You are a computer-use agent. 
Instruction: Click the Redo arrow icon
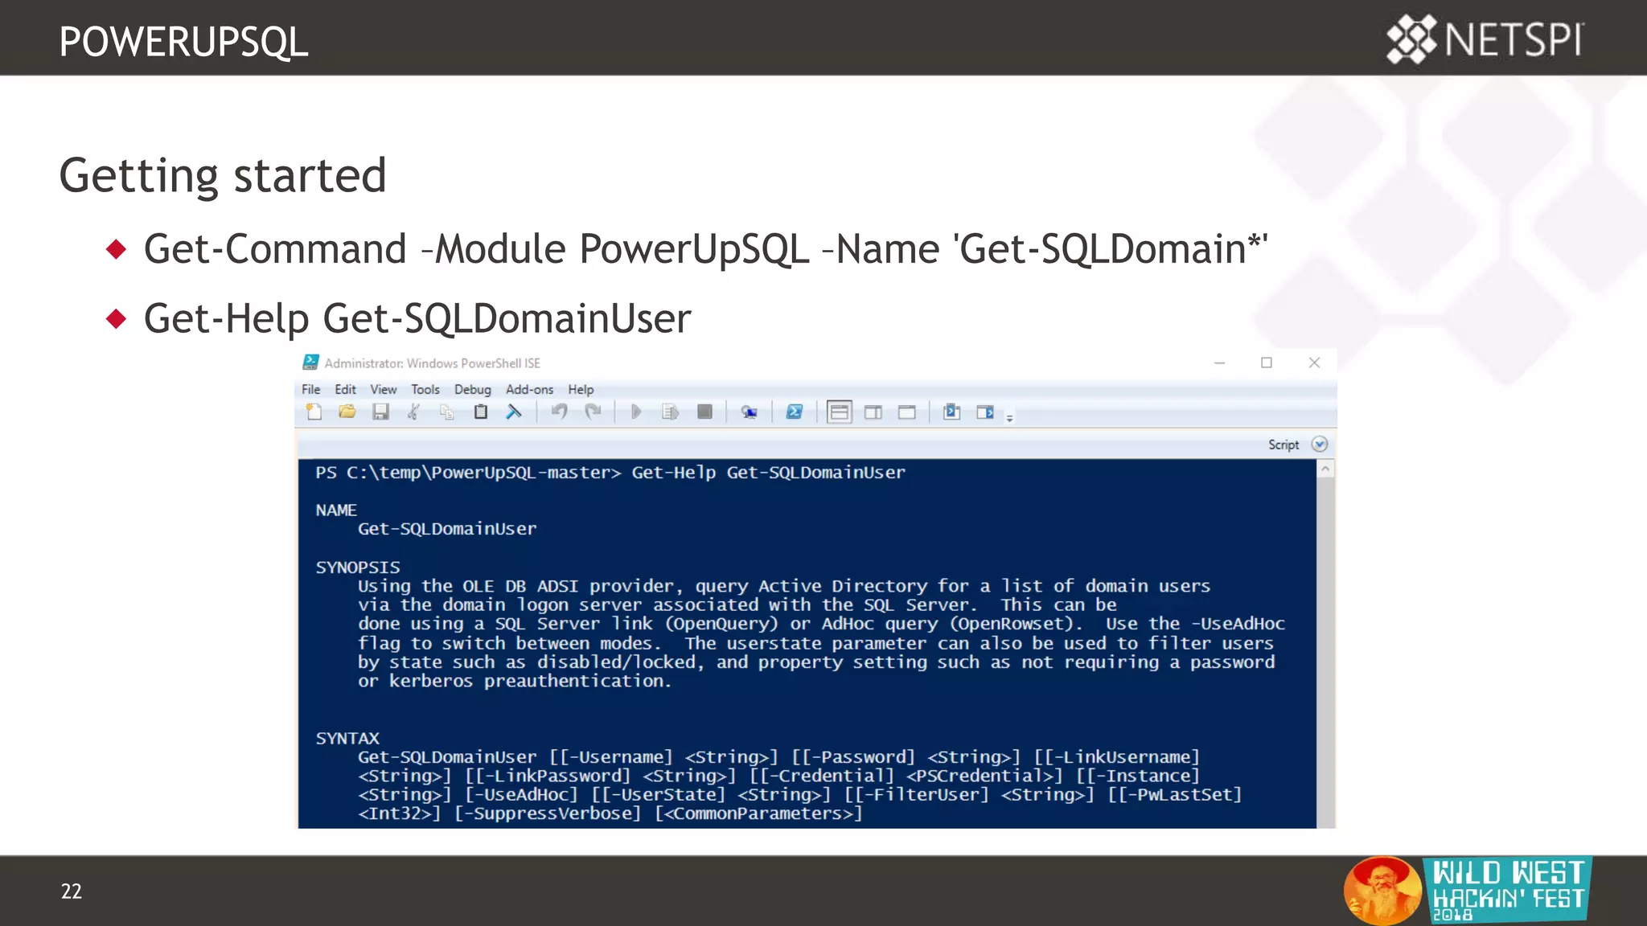[x=593, y=412]
